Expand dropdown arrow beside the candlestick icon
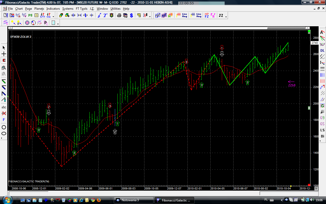Image resolution: width=326 pixels, height=204 pixels. click(x=150, y=17)
